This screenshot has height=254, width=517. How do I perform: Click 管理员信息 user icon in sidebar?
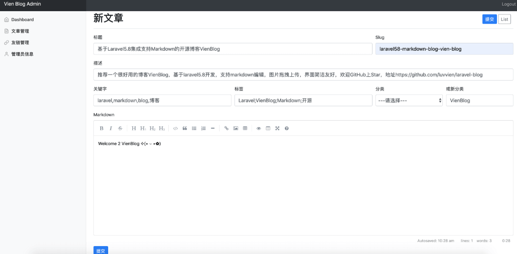click(6, 54)
